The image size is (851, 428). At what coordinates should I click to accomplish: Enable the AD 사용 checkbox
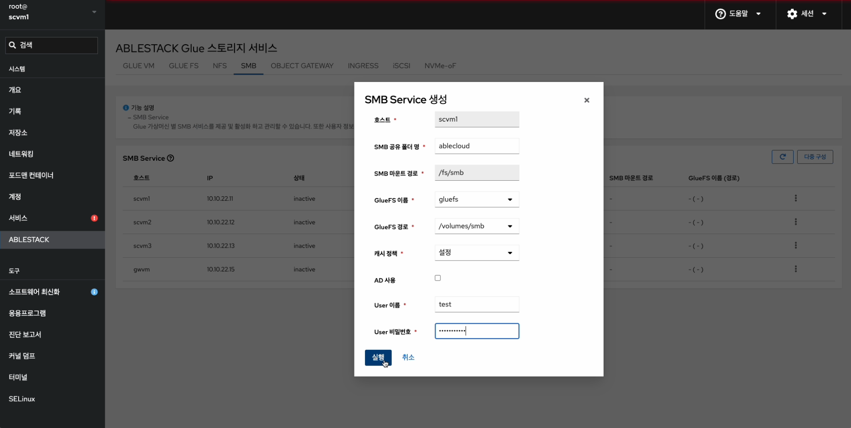point(438,278)
